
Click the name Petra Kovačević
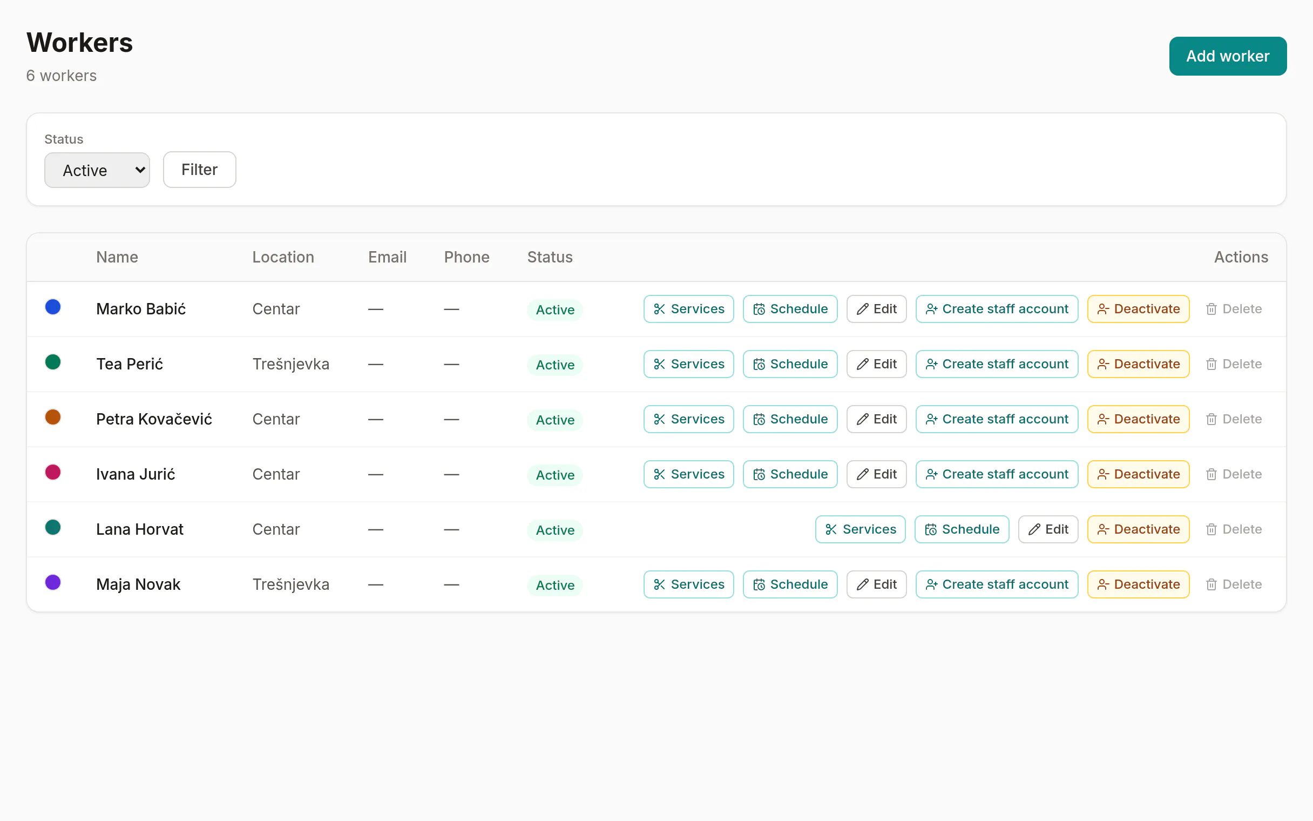pos(153,419)
